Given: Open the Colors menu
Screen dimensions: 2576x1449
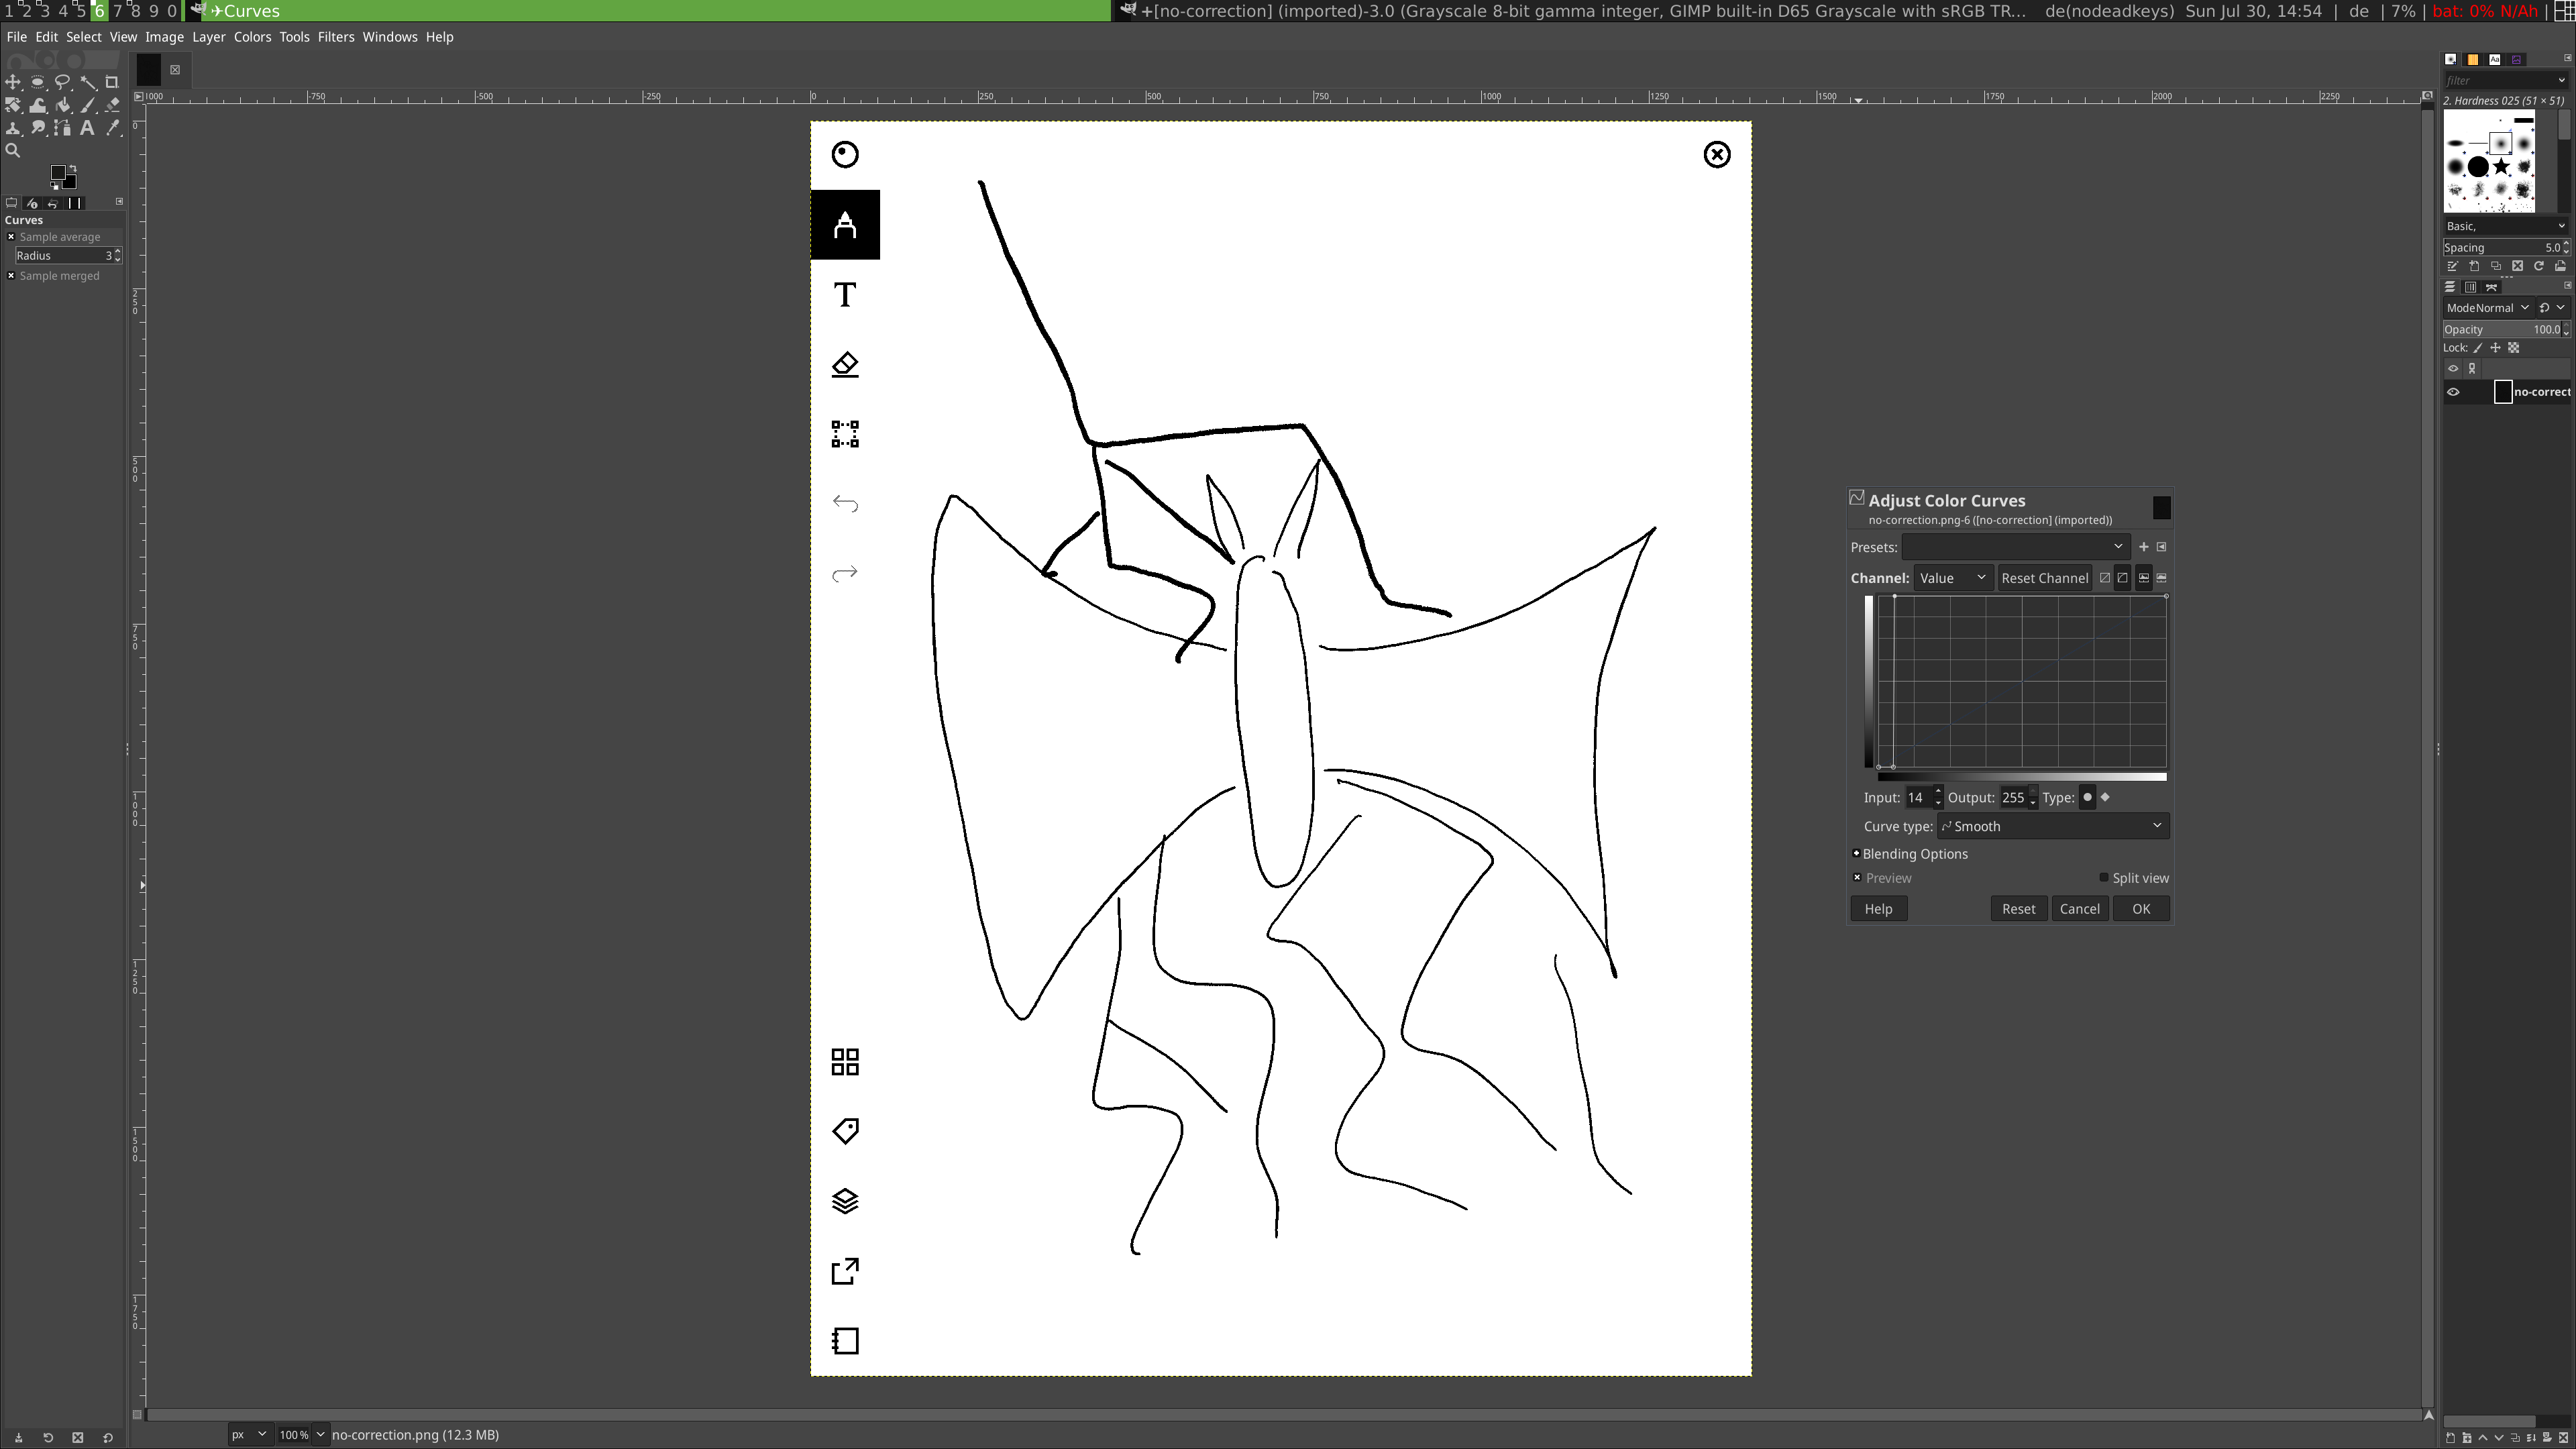Looking at the screenshot, I should 252,37.
